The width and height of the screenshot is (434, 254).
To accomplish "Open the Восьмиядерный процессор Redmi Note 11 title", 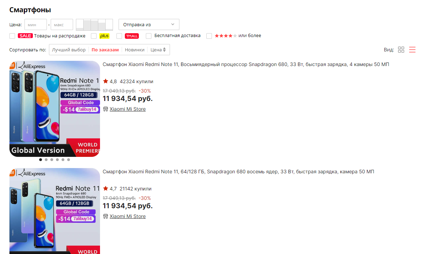I will (x=246, y=64).
